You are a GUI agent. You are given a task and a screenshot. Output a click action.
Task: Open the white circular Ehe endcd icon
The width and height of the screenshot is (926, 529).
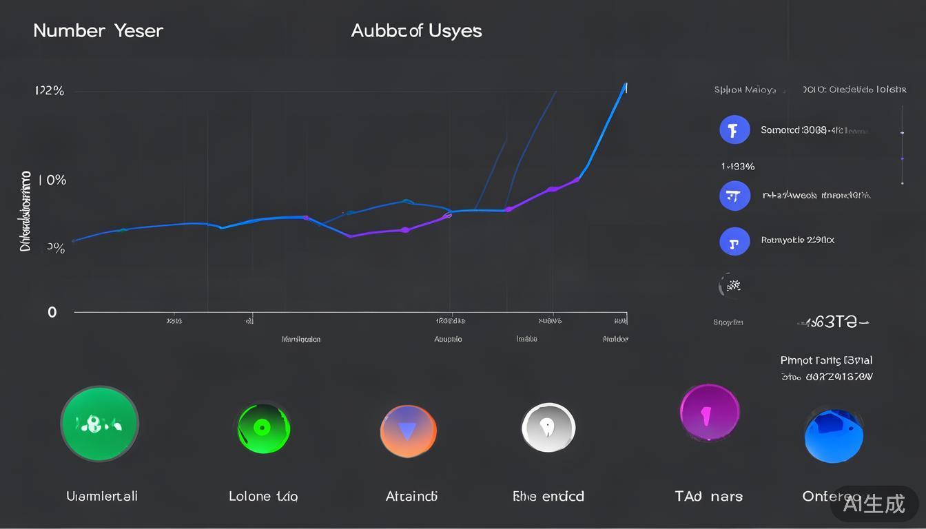[x=548, y=428]
